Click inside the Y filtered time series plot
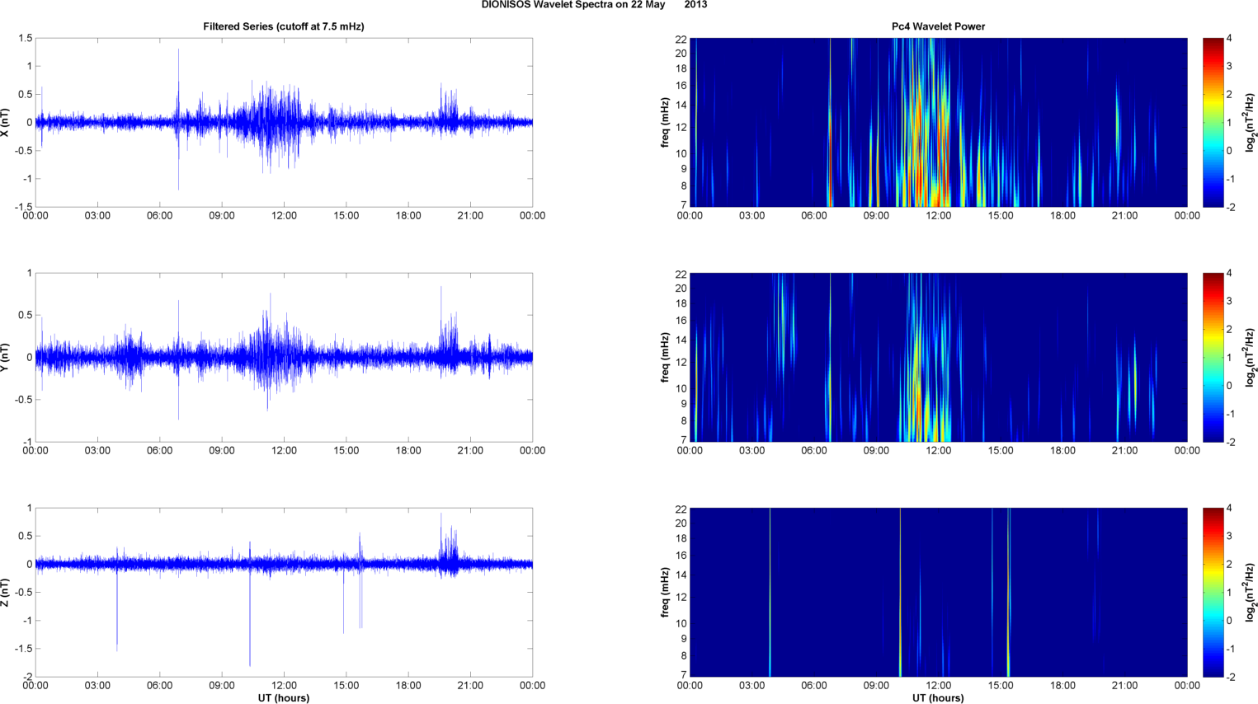The width and height of the screenshot is (1258, 704). coord(284,357)
